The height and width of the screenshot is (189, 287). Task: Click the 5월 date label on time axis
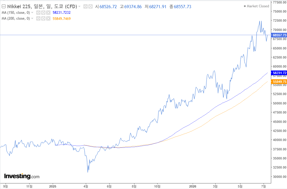(240, 186)
